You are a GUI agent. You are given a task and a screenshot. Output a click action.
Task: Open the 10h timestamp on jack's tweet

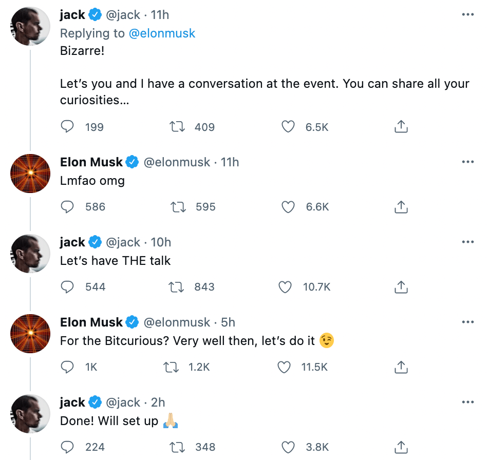161,242
